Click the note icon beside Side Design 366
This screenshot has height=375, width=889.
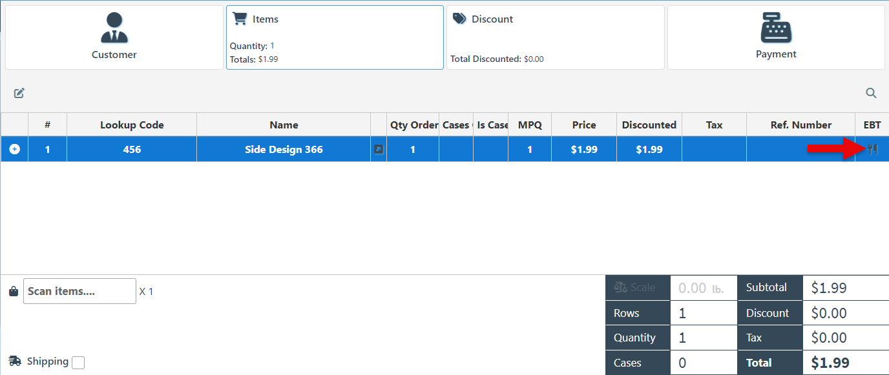click(379, 150)
